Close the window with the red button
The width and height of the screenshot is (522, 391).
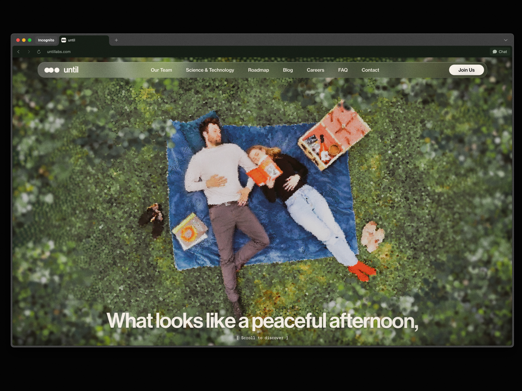pos(18,40)
